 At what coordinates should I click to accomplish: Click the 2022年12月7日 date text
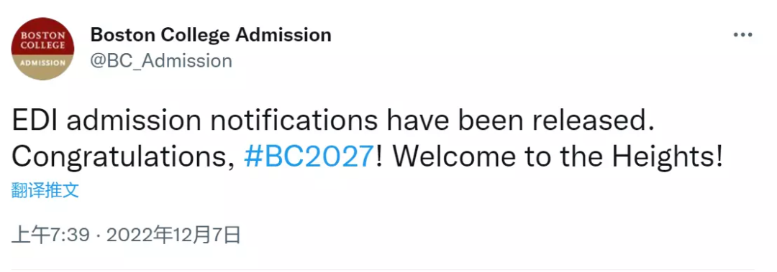coord(173,235)
